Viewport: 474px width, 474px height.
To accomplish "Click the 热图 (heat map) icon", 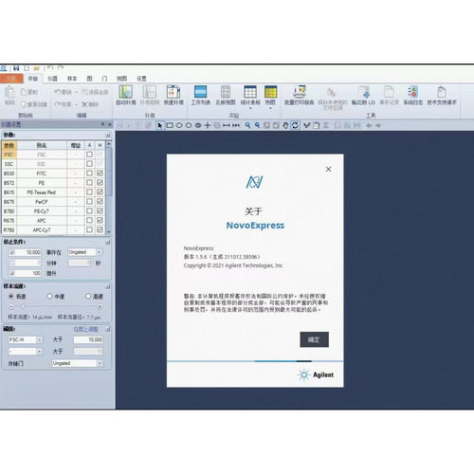I will pyautogui.click(x=270, y=92).
